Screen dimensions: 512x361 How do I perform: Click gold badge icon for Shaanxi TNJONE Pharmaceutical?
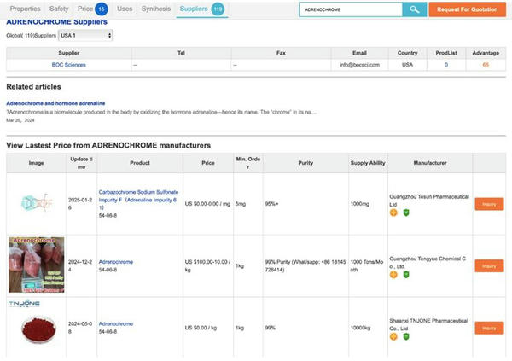click(x=393, y=336)
